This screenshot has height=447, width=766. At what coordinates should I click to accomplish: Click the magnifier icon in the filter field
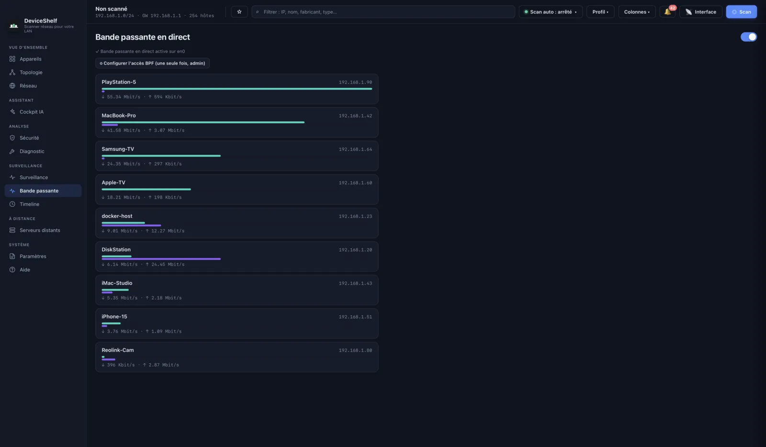(x=258, y=12)
